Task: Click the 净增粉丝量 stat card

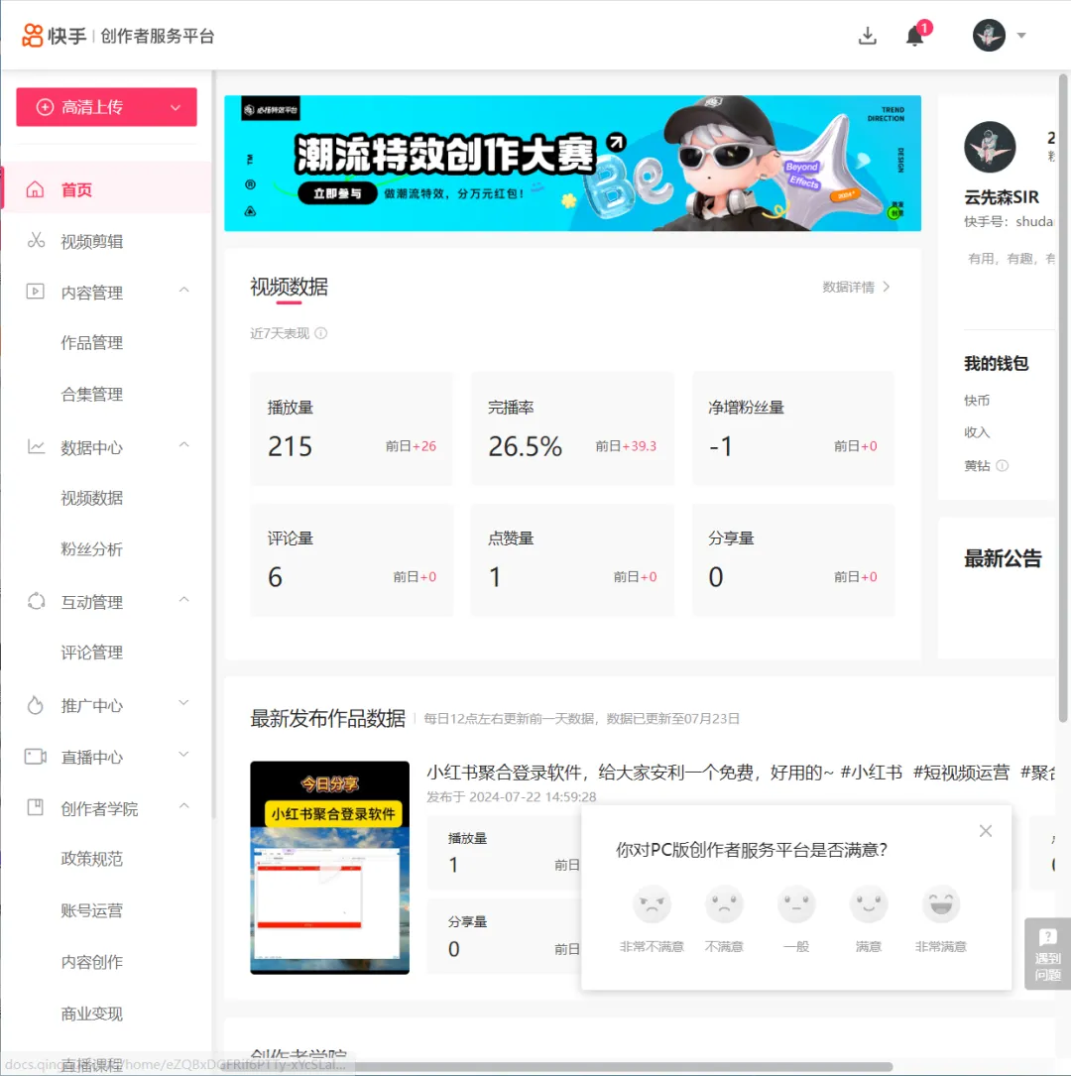Action: [793, 428]
